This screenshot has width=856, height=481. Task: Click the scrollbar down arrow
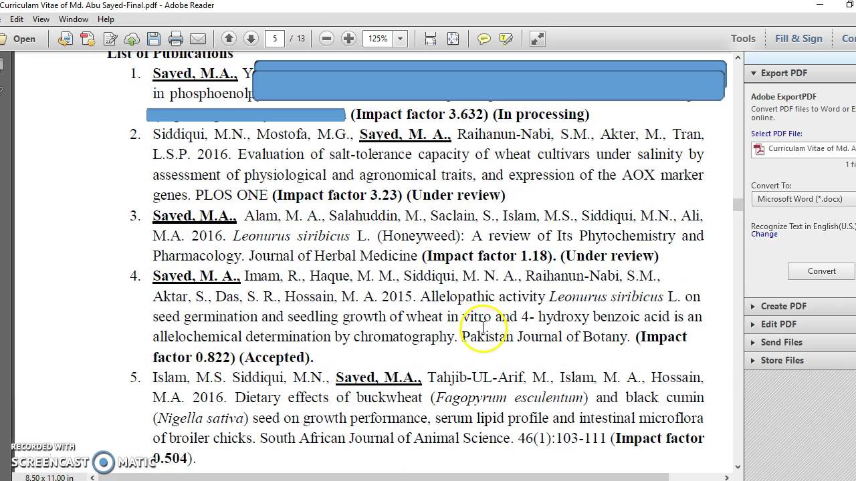pos(738,467)
